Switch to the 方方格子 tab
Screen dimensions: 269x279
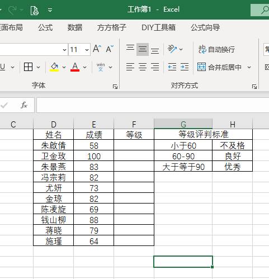coord(112,27)
